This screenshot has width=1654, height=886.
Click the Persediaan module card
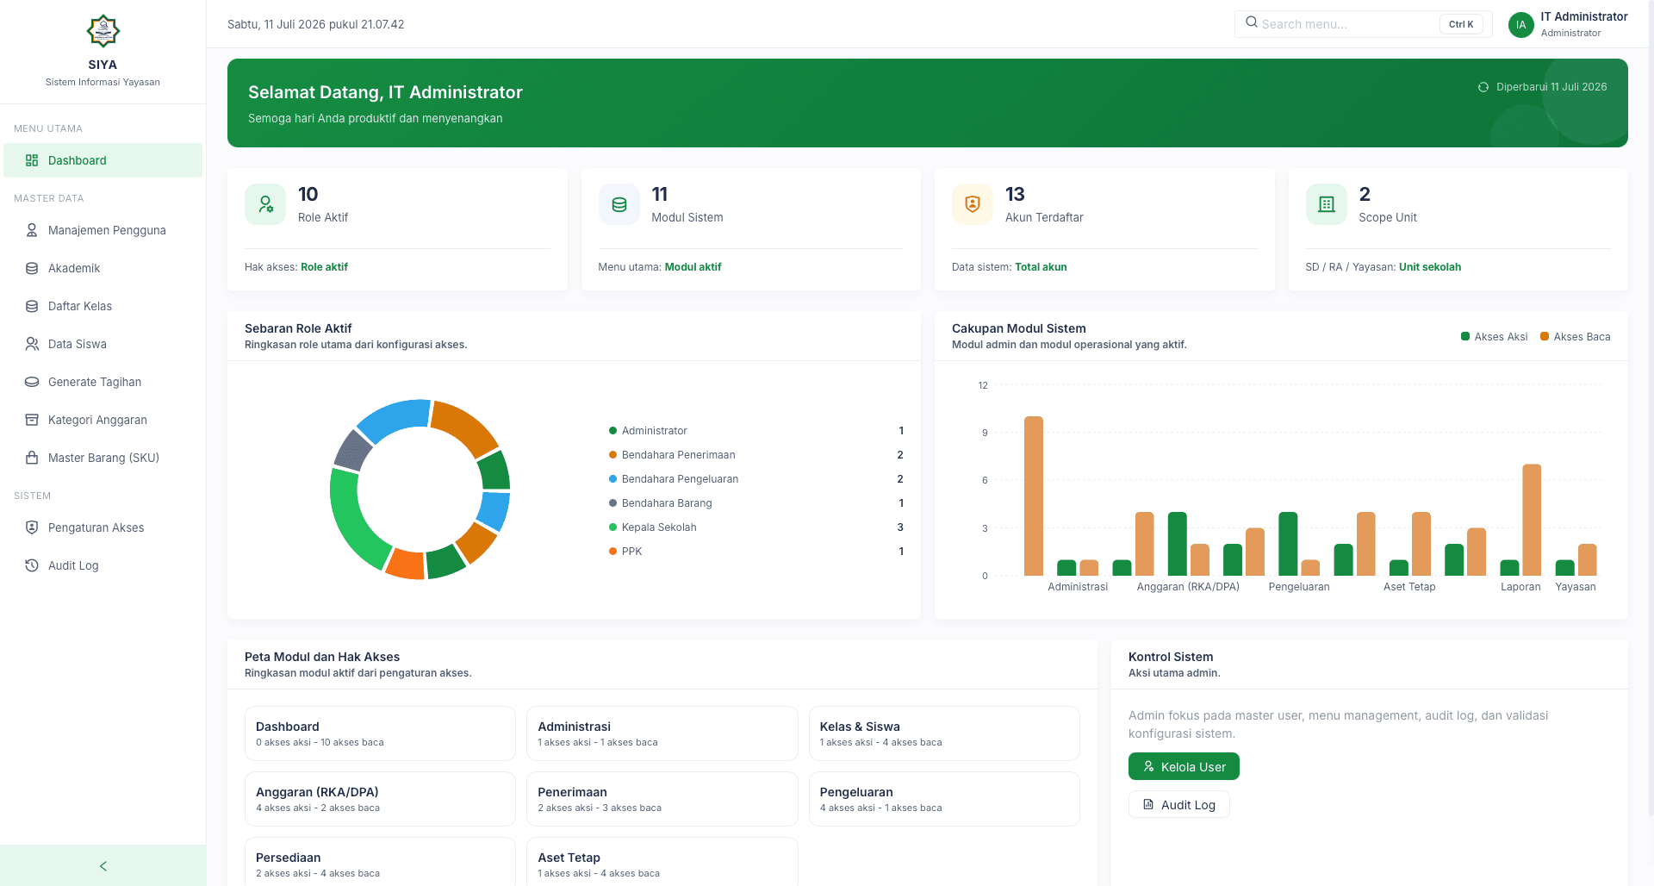[380, 862]
